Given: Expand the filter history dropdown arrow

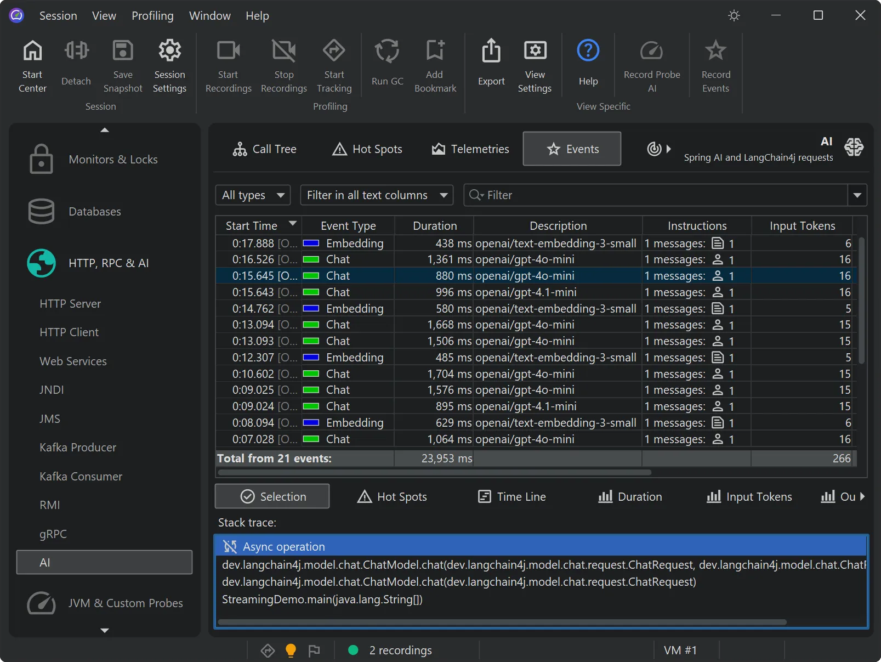Looking at the screenshot, I should tap(857, 195).
